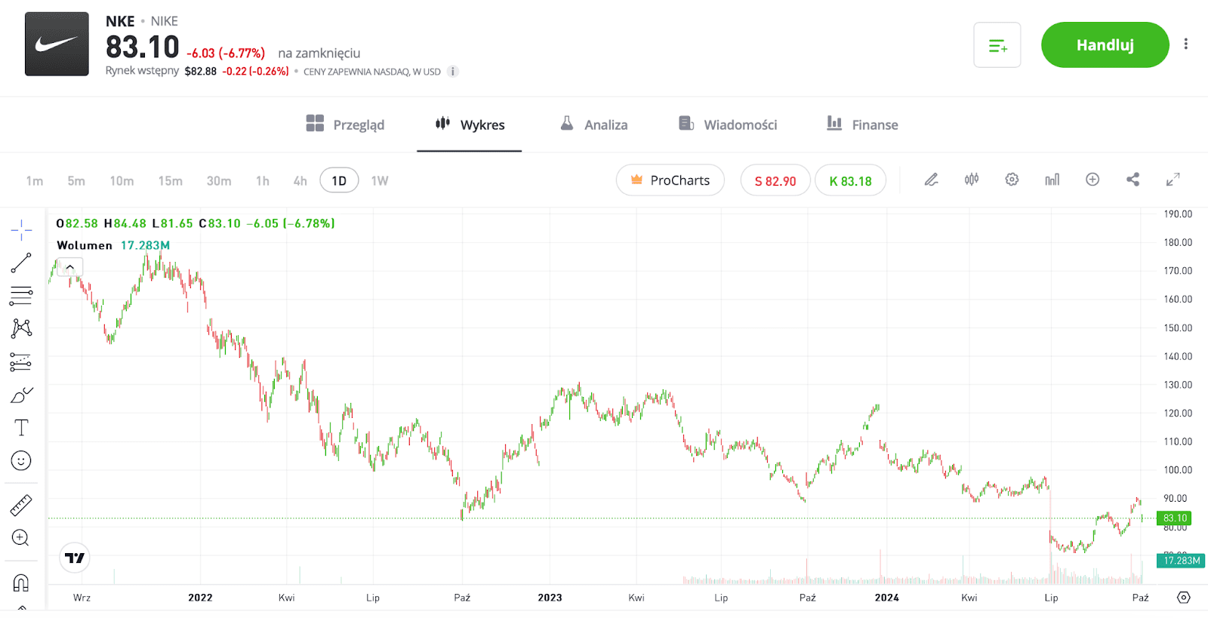Screen dimensions: 1208x618
Task: Click the volume label 17.283M on axis
Action: pyautogui.click(x=1181, y=561)
